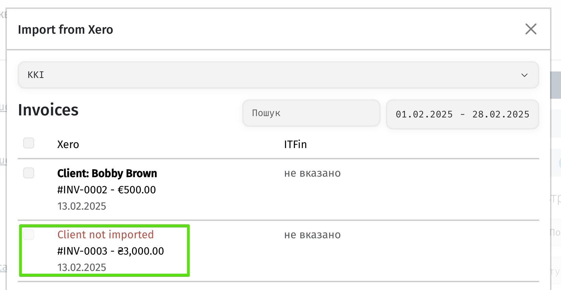Click invoice #INV-0002 - €500.00 line

tap(106, 190)
